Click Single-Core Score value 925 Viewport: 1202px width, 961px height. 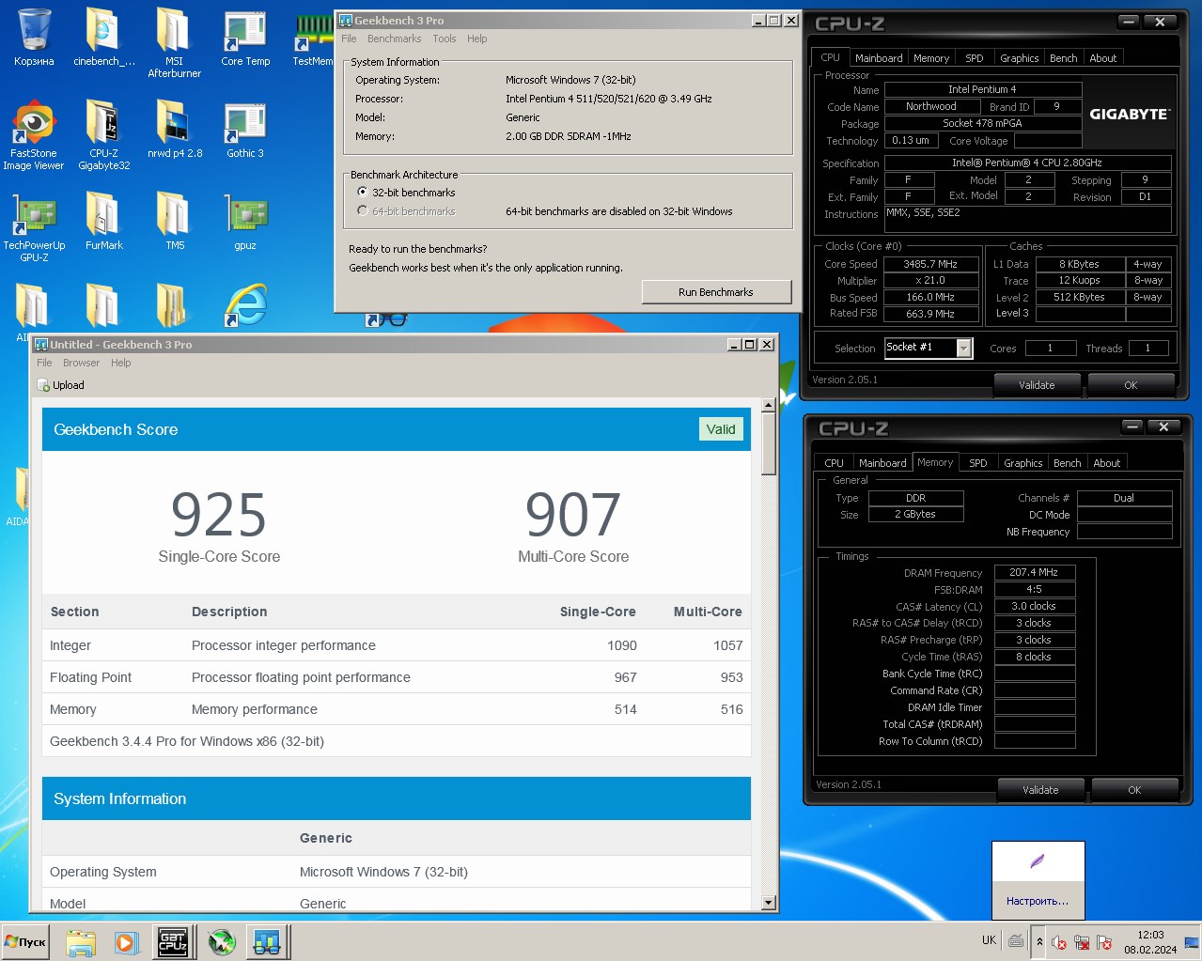(x=219, y=515)
